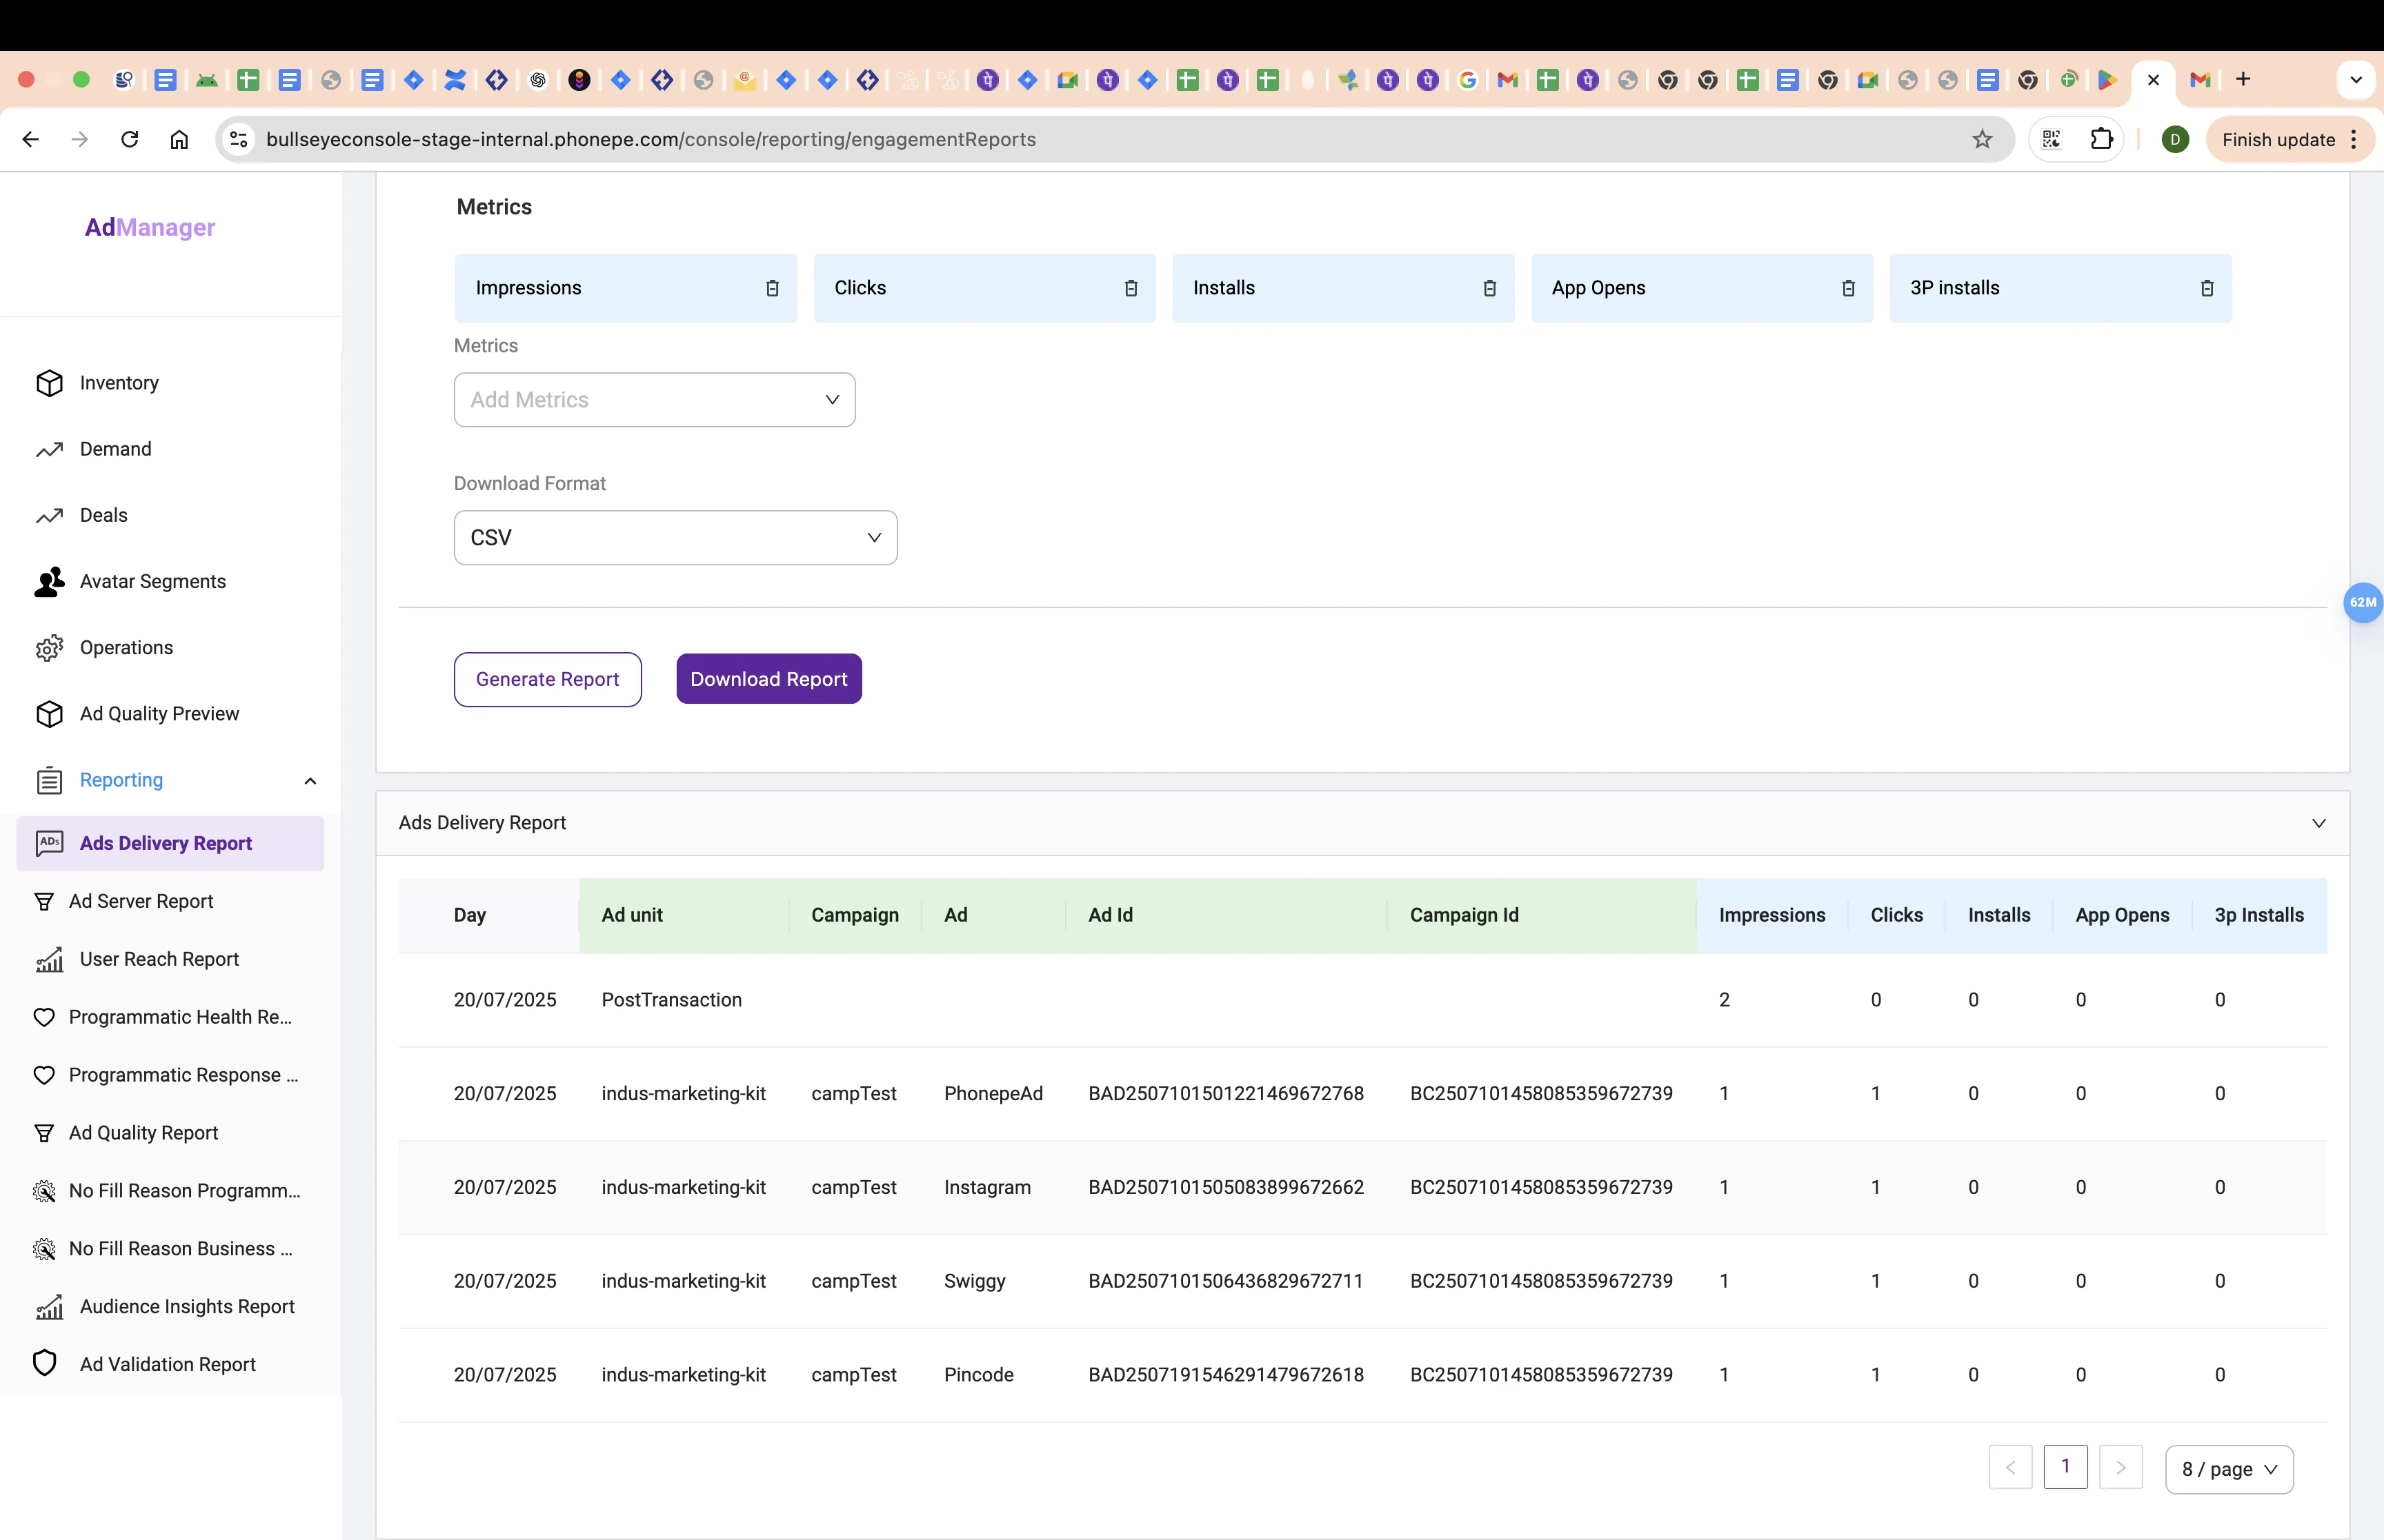Open the CSV download format dropdown
2384x1540 pixels.
coord(675,538)
